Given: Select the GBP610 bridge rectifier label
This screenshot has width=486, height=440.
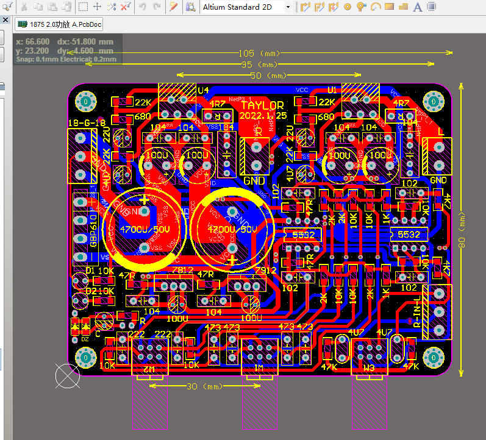Looking at the screenshot, I should click(x=93, y=231).
